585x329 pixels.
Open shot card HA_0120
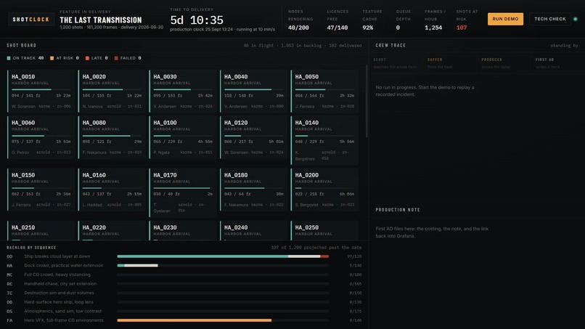coord(254,137)
